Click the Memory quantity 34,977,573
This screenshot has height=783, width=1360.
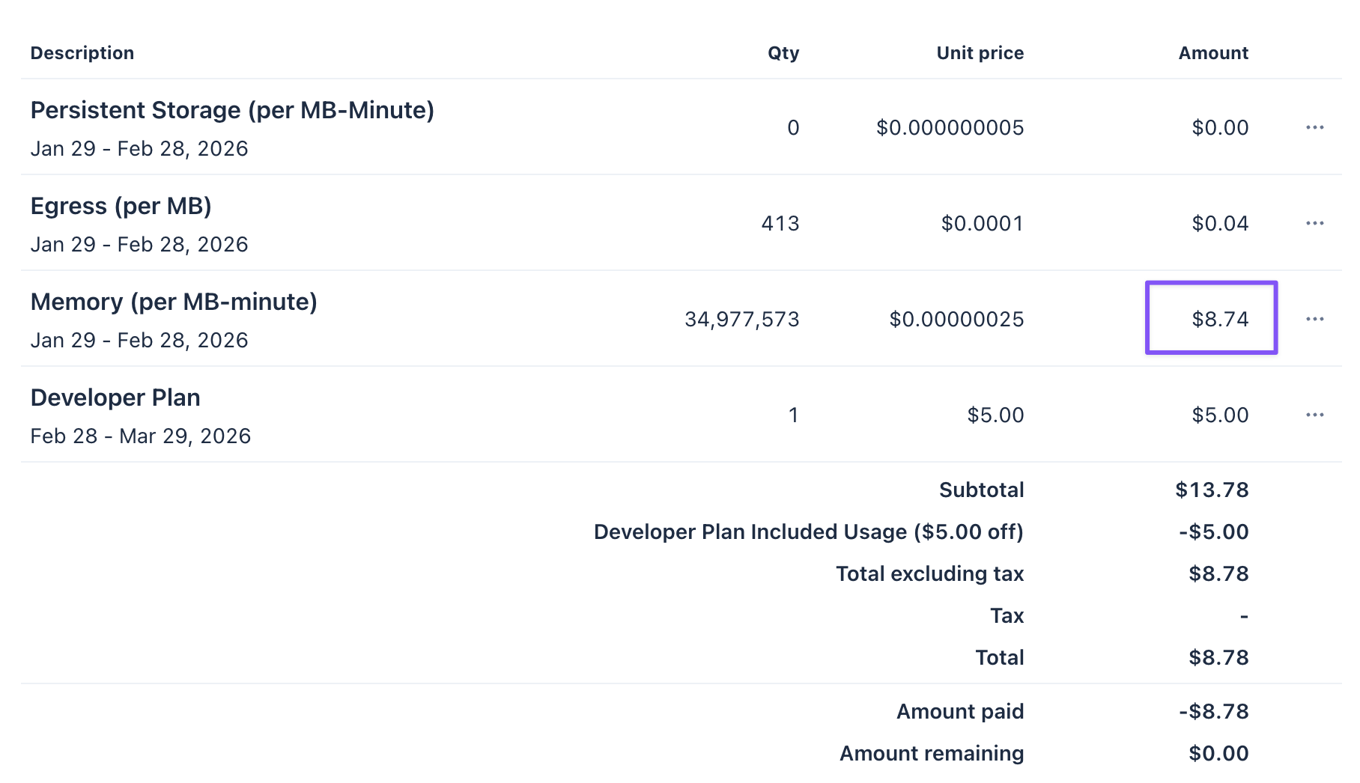click(741, 320)
